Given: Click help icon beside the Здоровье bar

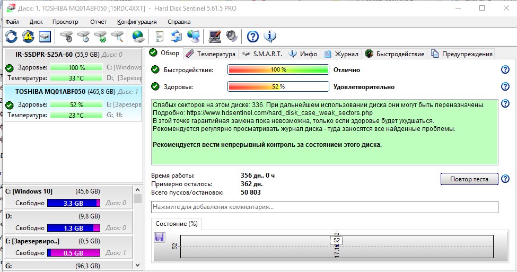Looking at the screenshot, I should pyautogui.click(x=505, y=87).
